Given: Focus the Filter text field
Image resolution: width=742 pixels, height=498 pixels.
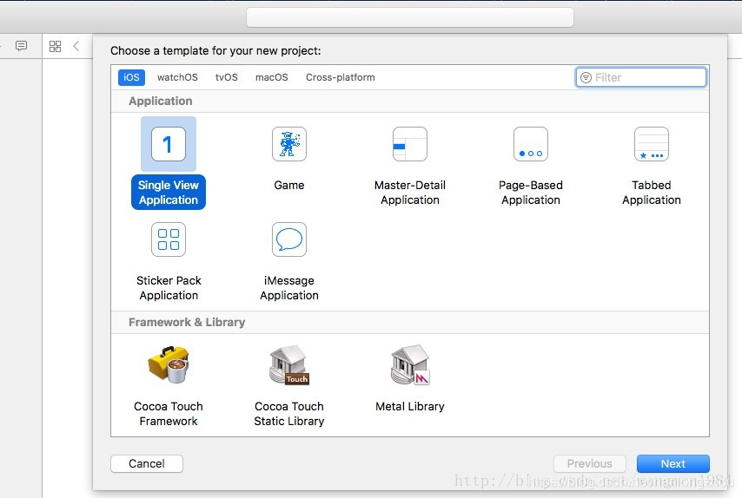Looking at the screenshot, I should coord(641,77).
